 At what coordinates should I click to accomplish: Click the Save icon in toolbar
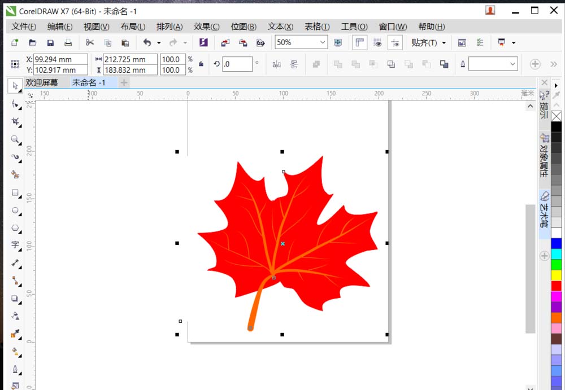click(50, 42)
